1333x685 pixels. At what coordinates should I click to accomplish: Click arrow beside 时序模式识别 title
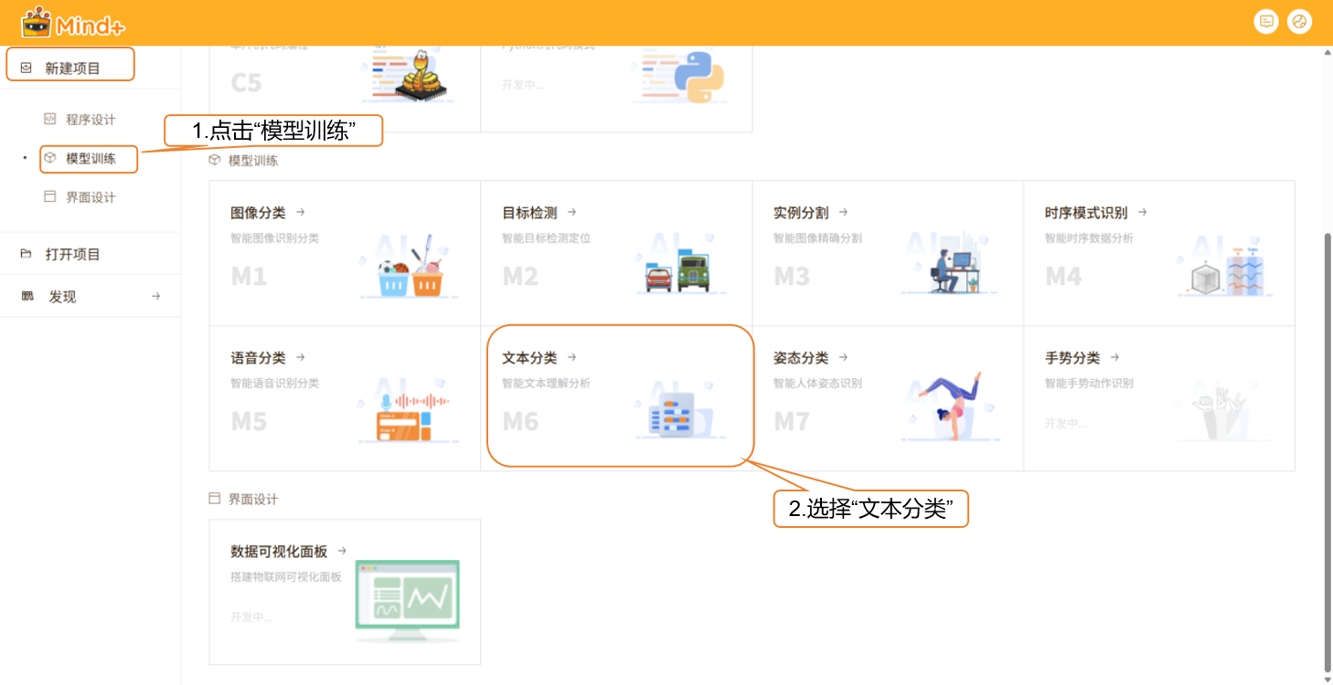pos(1143,213)
